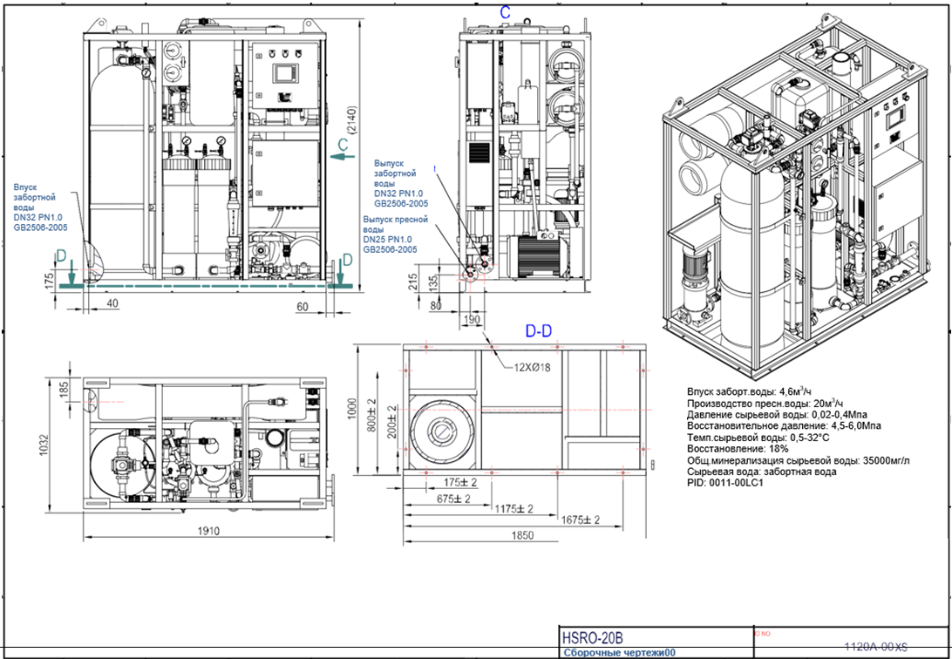Click the left Впуск заборной воды DN32 annotation
952x659 pixels.
40,207
